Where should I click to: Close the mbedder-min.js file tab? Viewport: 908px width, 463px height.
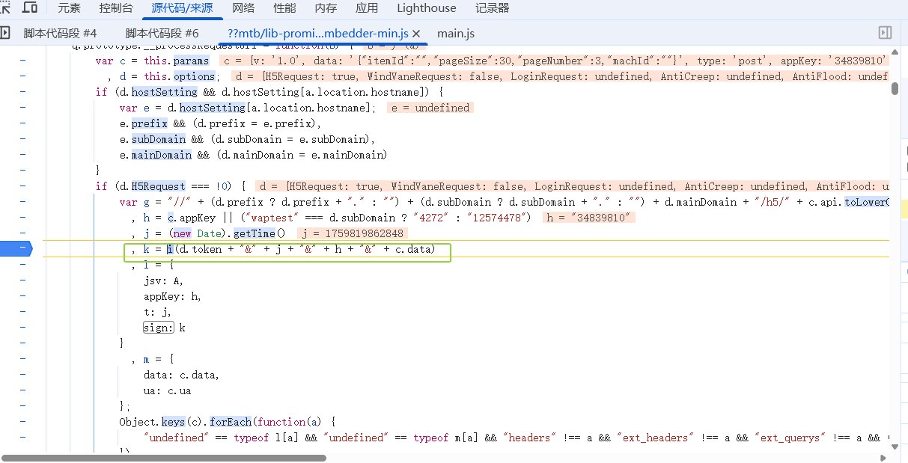(x=417, y=34)
